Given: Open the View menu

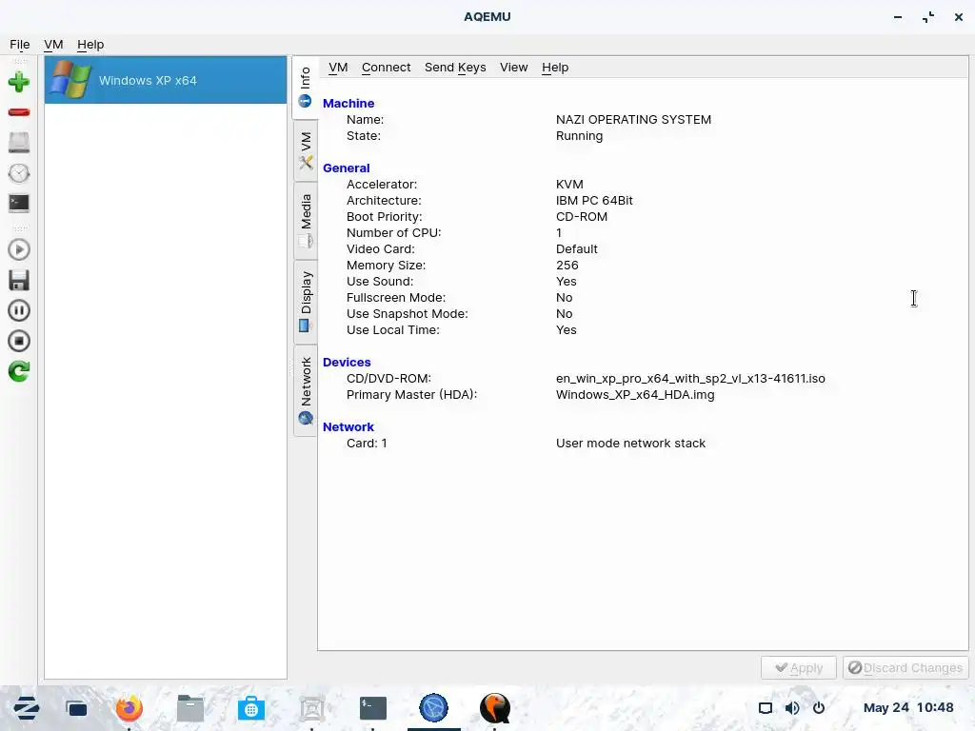Looking at the screenshot, I should 513,68.
